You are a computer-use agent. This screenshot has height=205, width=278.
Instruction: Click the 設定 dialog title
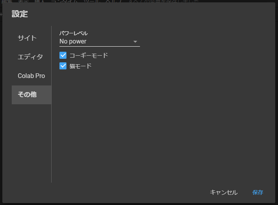pyautogui.click(x=20, y=14)
